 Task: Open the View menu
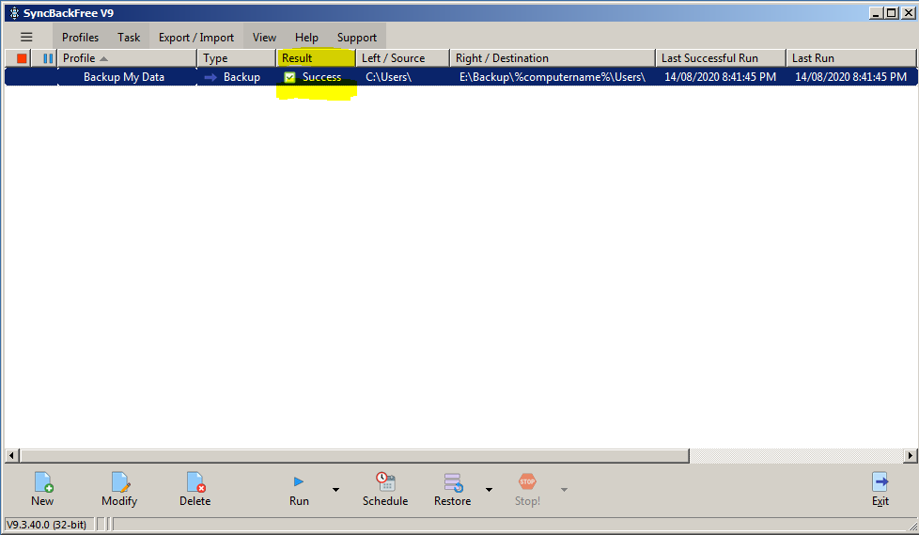tap(264, 37)
